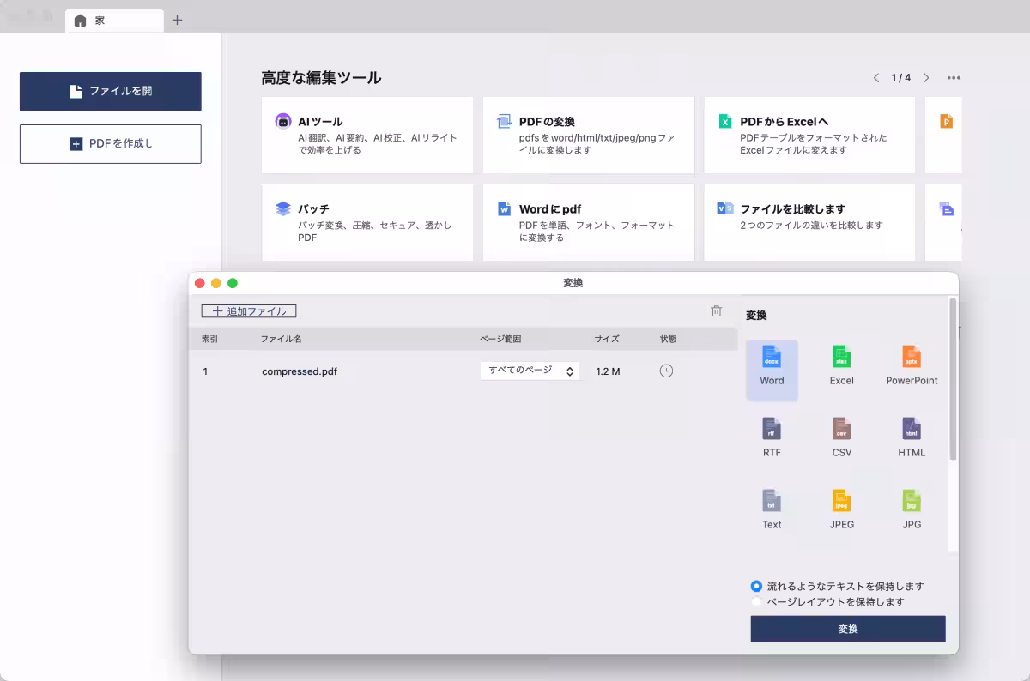The width and height of the screenshot is (1030, 681).
Task: Click ファイルを開く to open a file
Action: point(110,92)
